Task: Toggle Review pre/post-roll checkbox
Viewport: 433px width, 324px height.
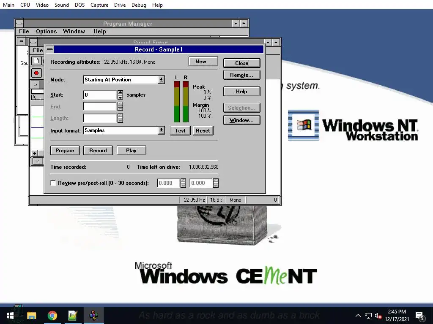Action: pos(53,183)
